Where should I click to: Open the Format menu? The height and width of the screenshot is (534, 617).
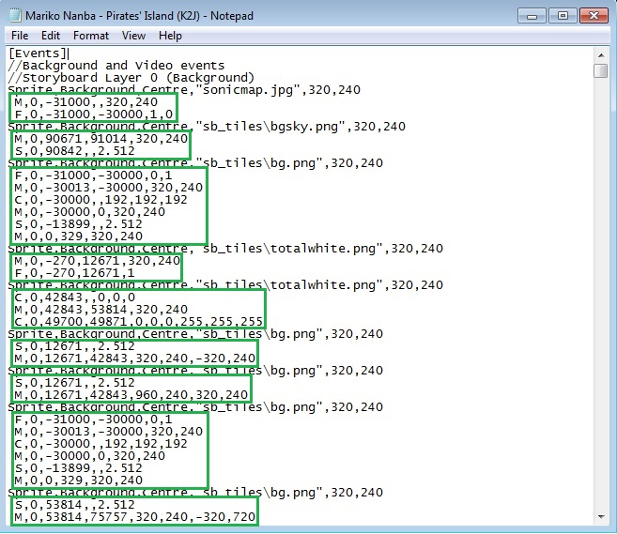[91, 36]
